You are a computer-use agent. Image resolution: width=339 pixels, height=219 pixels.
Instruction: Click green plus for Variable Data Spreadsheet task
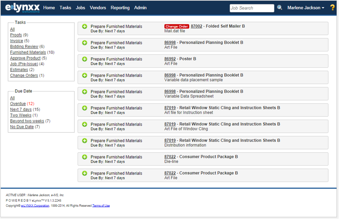[85, 92]
